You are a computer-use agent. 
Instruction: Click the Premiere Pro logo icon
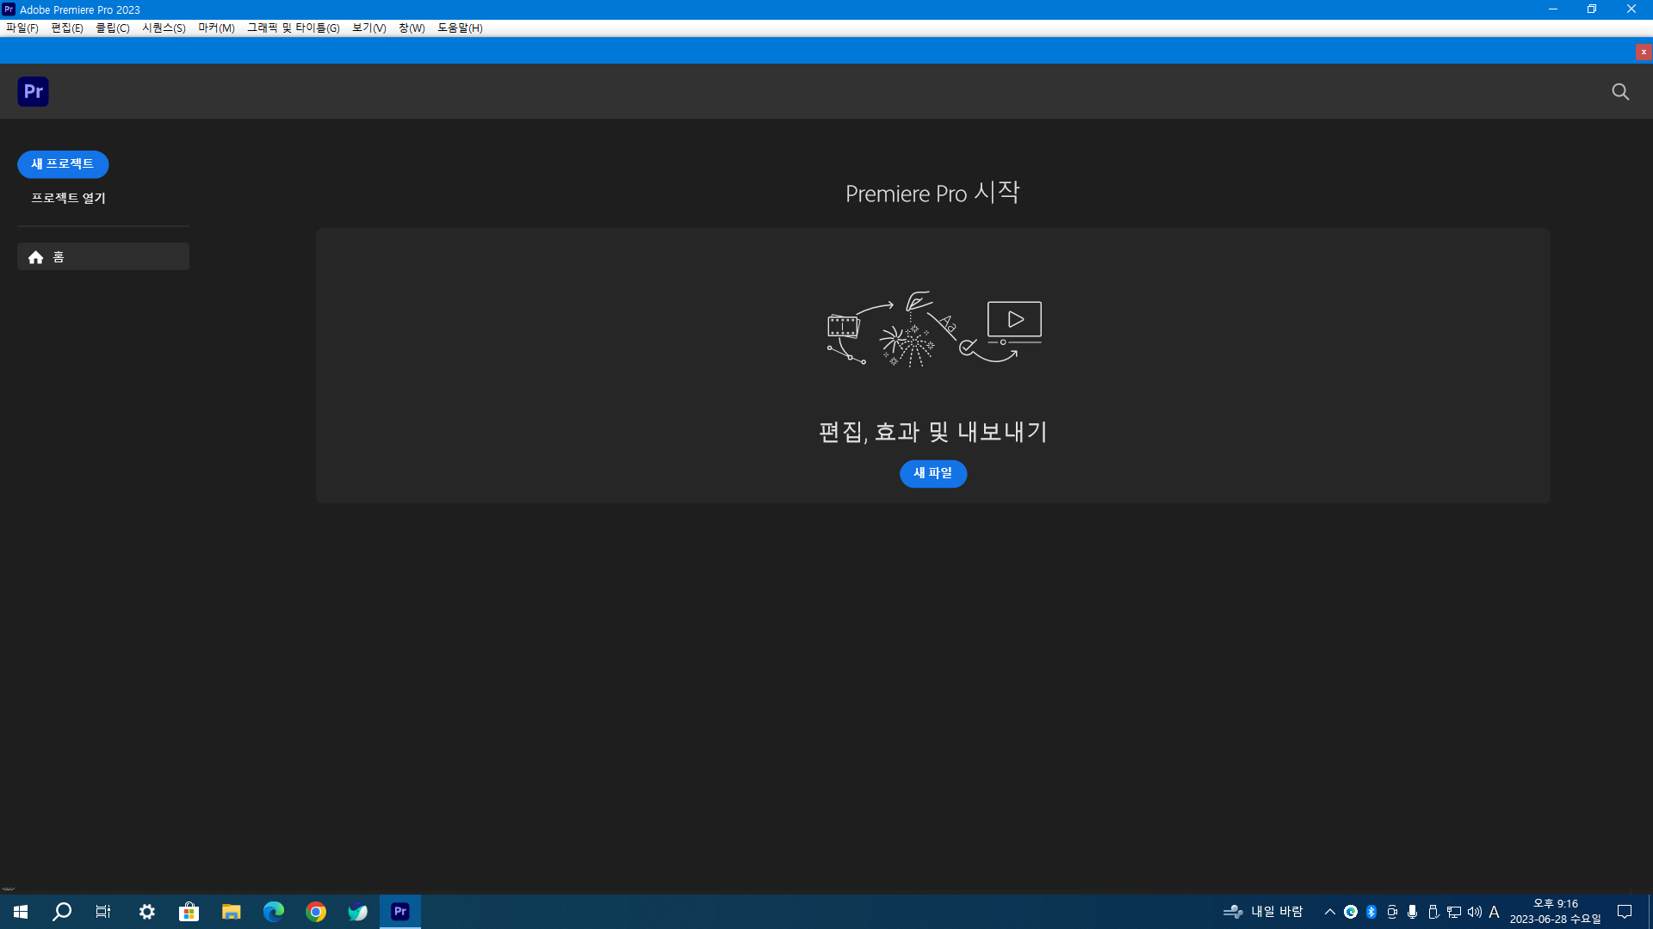pos(33,91)
